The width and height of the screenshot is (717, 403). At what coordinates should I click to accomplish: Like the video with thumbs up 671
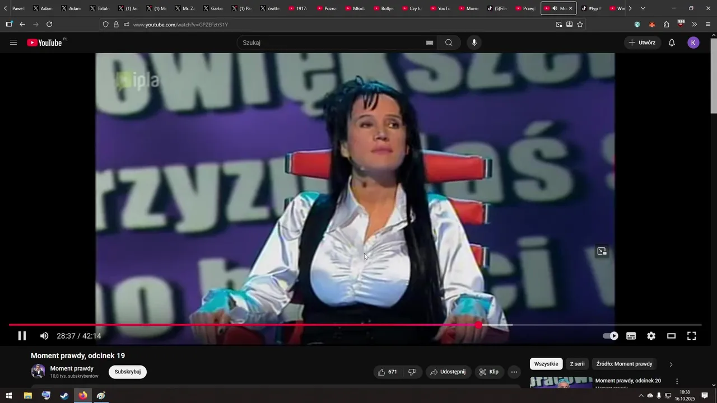pyautogui.click(x=388, y=372)
